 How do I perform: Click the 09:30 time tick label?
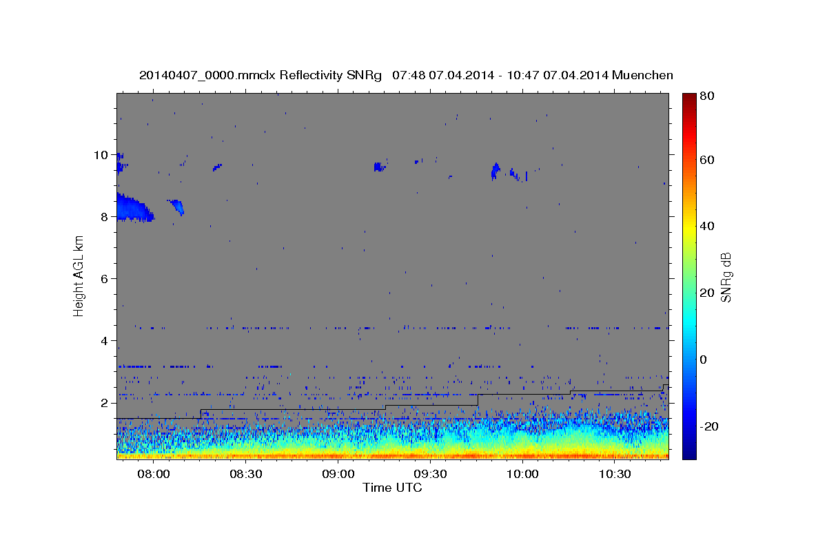(x=431, y=475)
